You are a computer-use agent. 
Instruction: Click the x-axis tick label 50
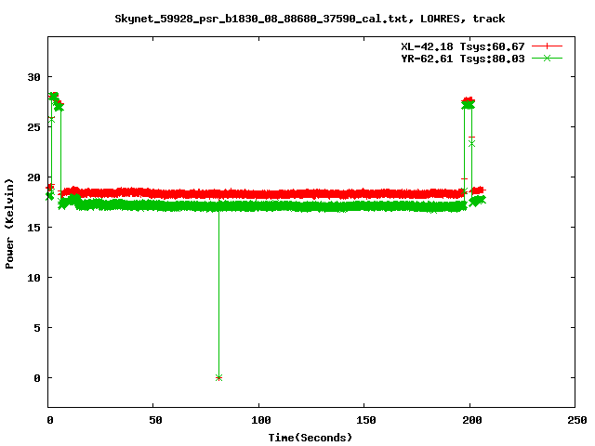coord(155,420)
